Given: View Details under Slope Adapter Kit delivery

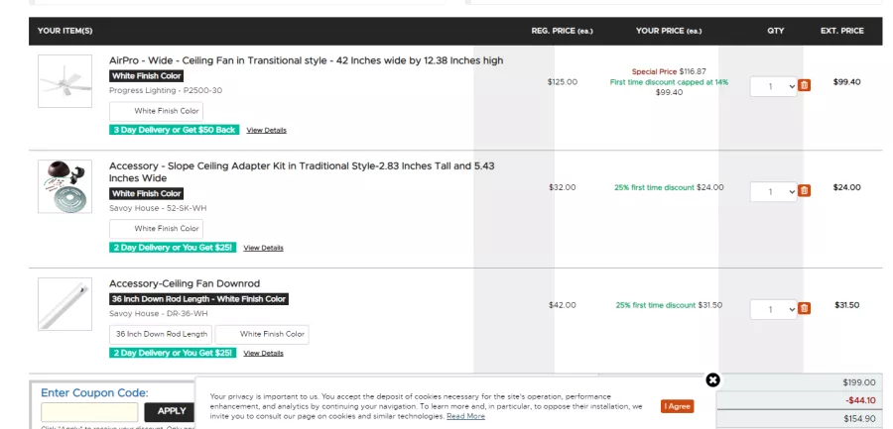Looking at the screenshot, I should pyautogui.click(x=263, y=248).
